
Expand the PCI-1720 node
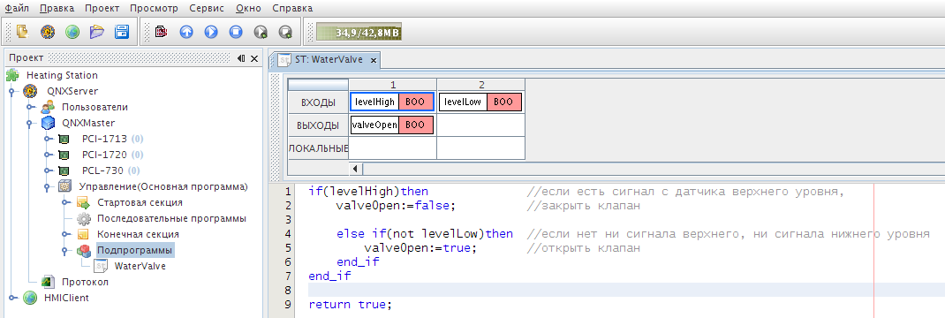[49, 155]
